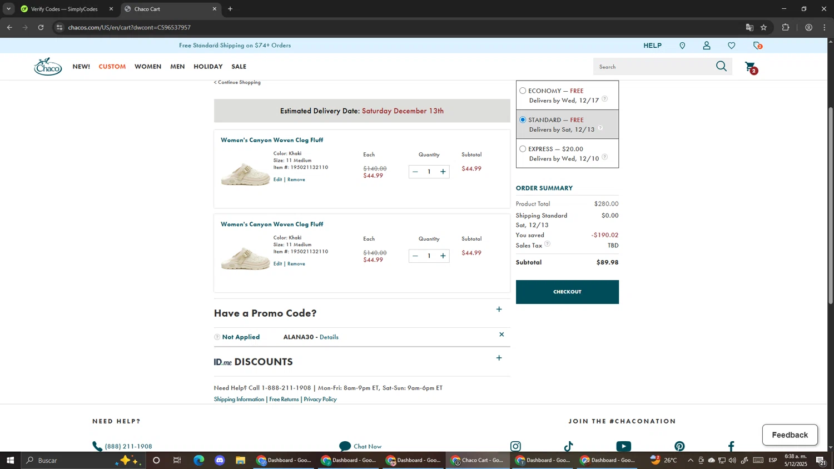Open the Windows notification center
The height and width of the screenshot is (469, 834).
point(820,460)
